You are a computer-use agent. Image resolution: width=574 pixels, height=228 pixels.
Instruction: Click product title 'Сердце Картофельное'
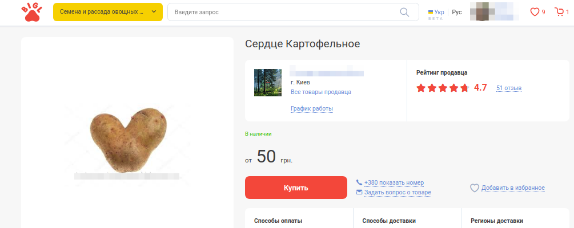[x=302, y=44]
